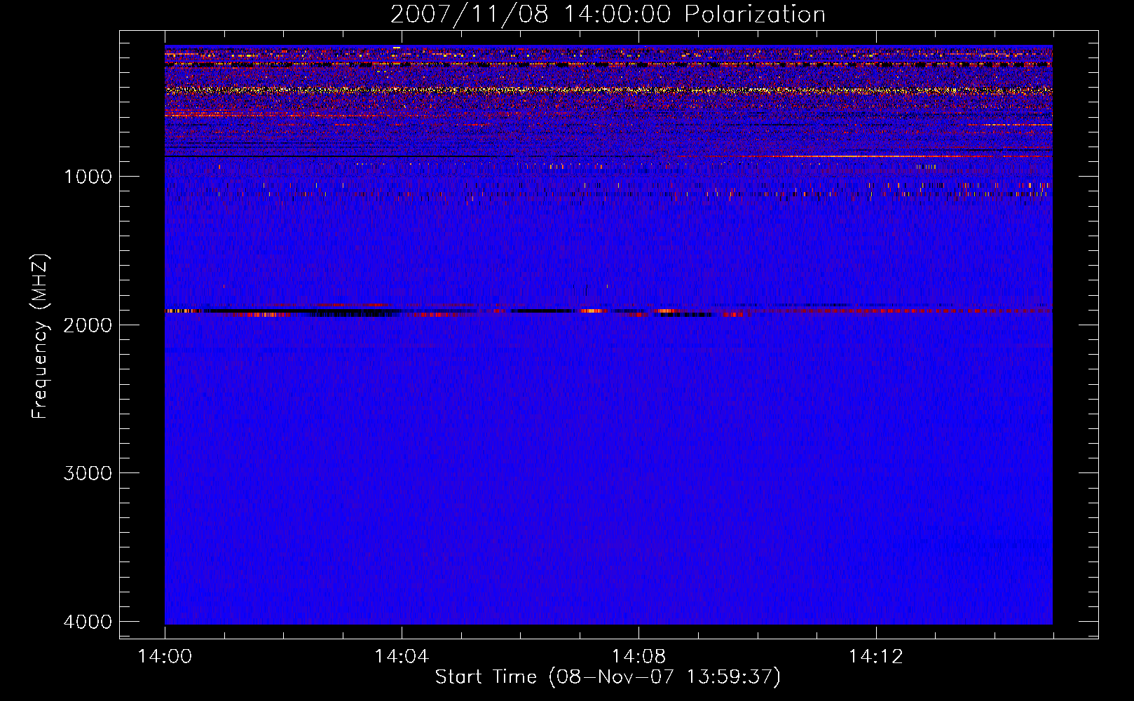The height and width of the screenshot is (701, 1134).
Task: Click the 4000 frequency tick label
Action: coord(88,622)
